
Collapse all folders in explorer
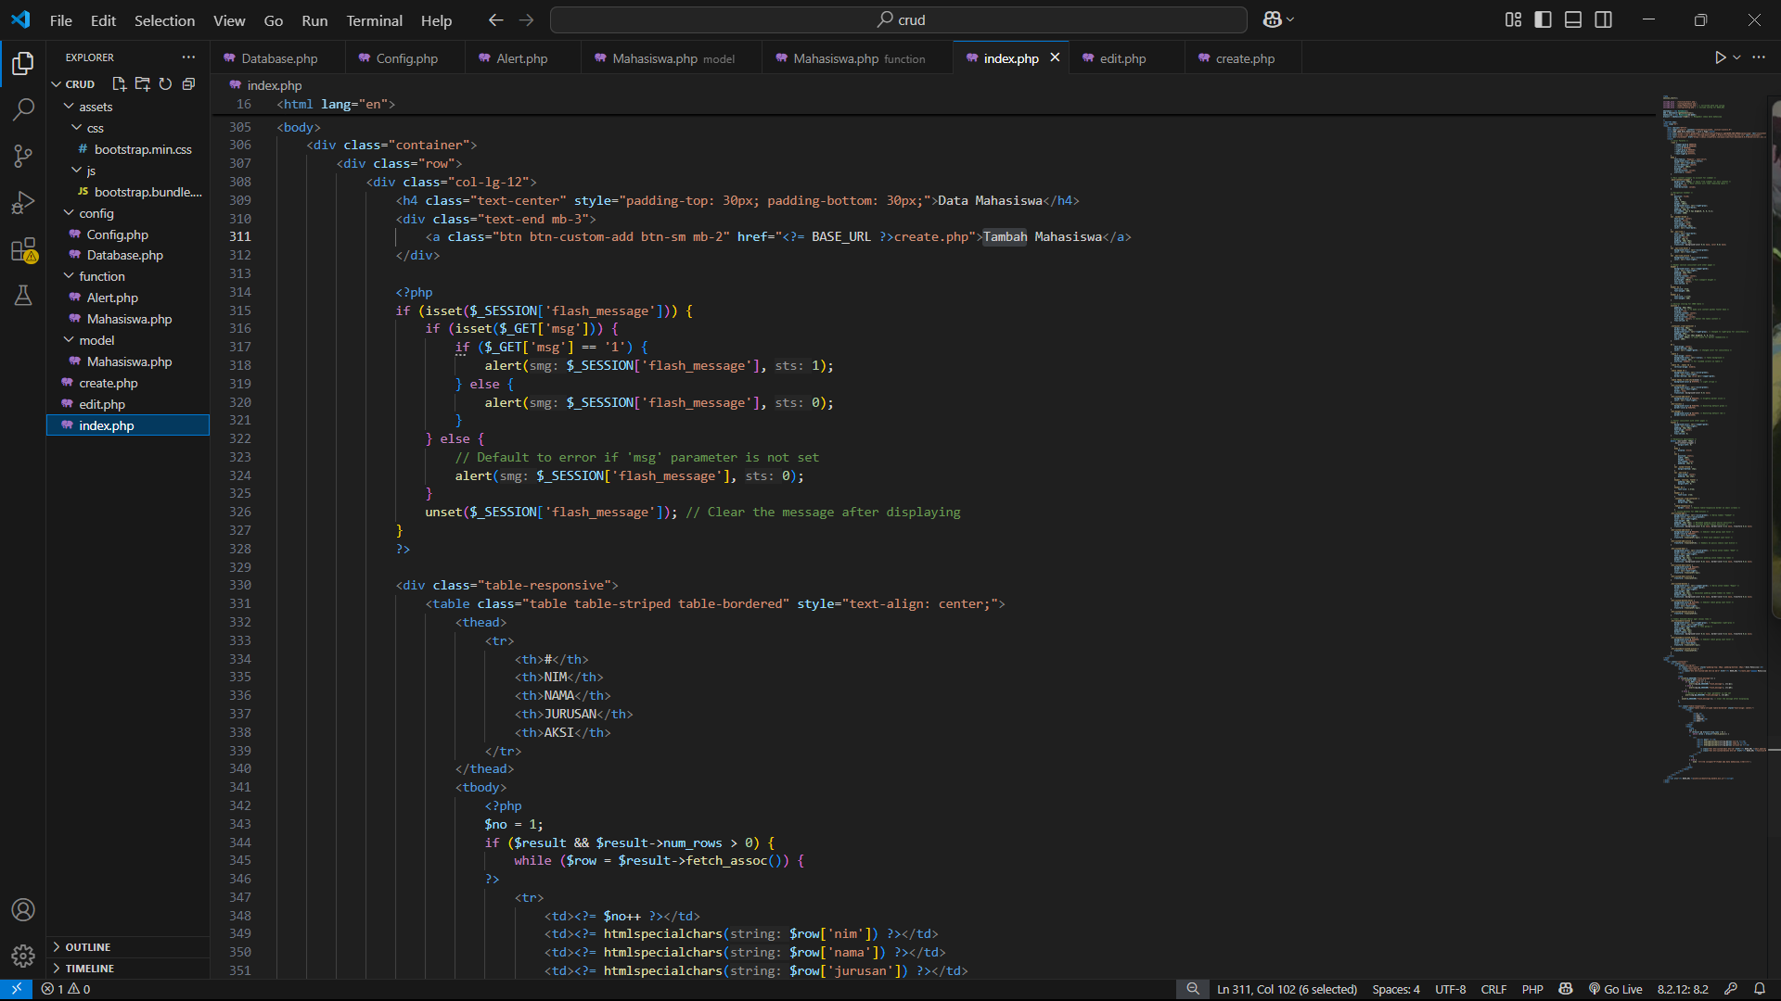coord(188,84)
